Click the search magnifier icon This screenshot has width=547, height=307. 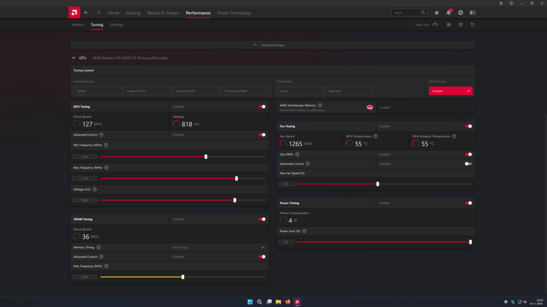(423, 13)
